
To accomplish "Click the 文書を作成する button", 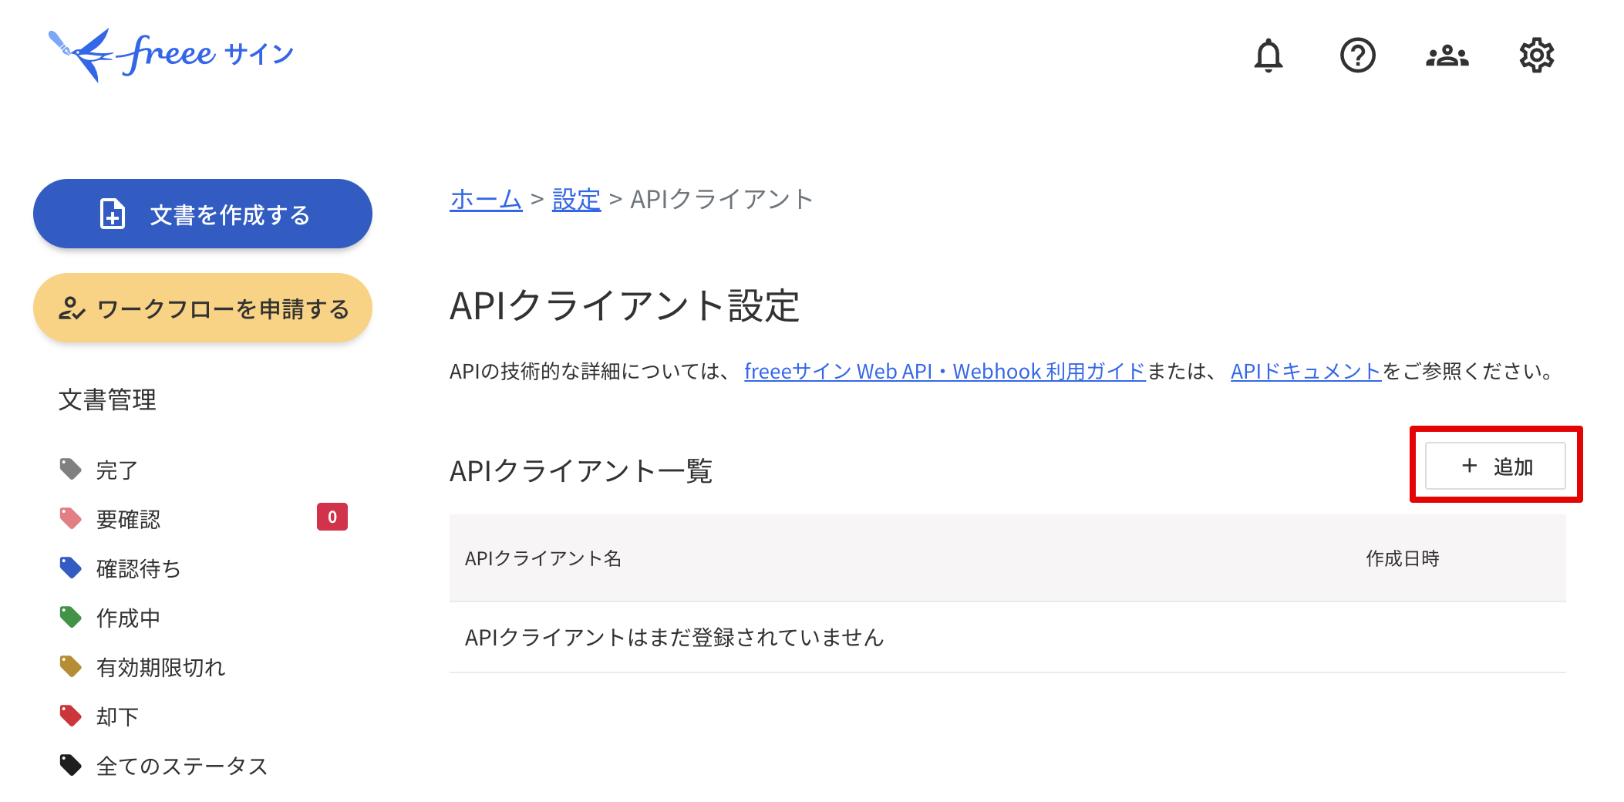I will [x=203, y=214].
